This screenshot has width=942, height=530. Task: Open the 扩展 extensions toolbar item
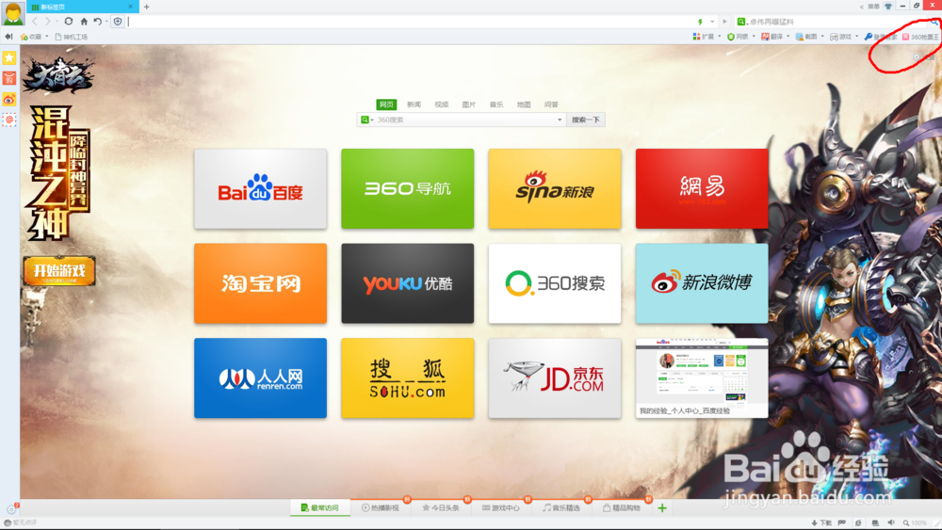[x=704, y=37]
